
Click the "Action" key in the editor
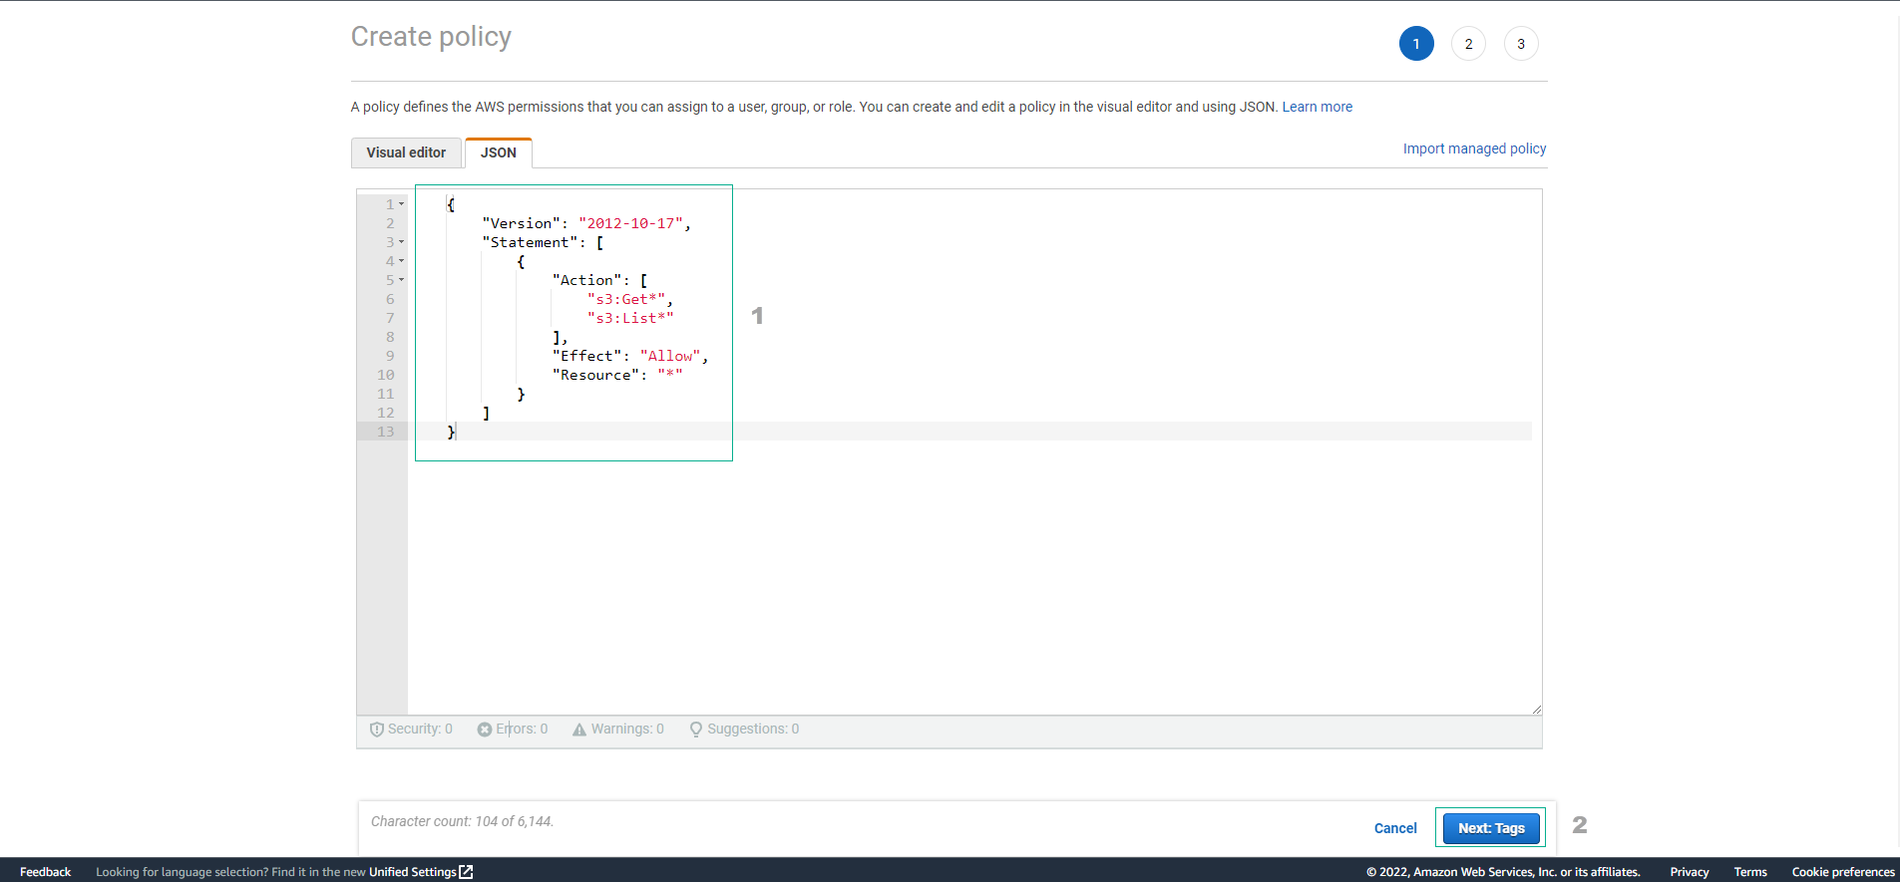586,280
